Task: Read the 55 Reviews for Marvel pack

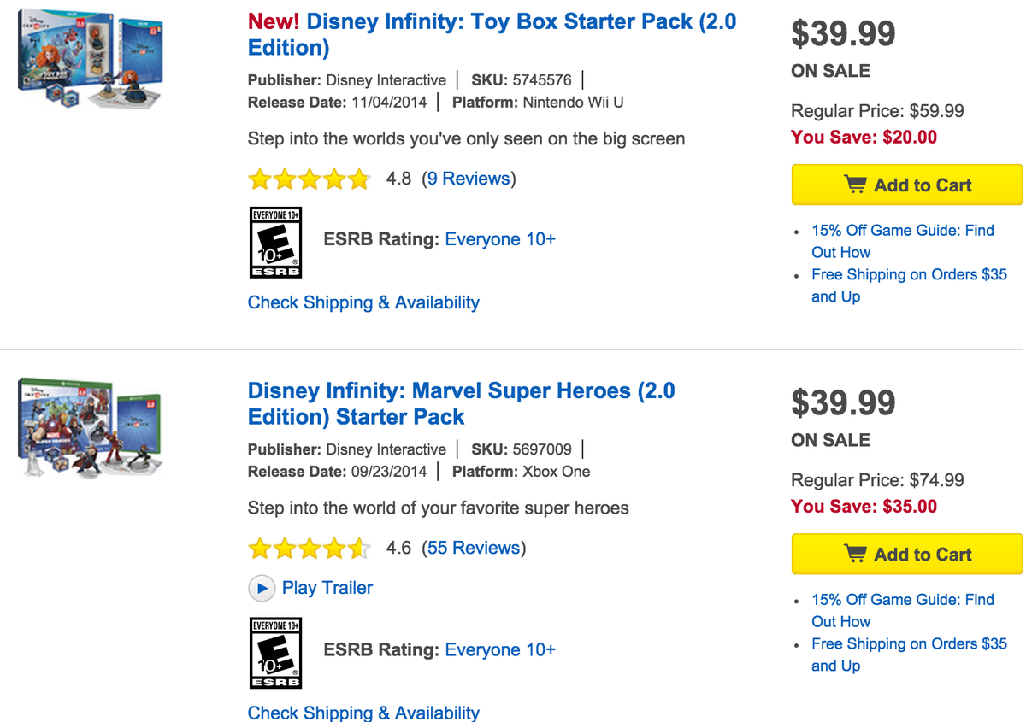Action: tap(474, 548)
